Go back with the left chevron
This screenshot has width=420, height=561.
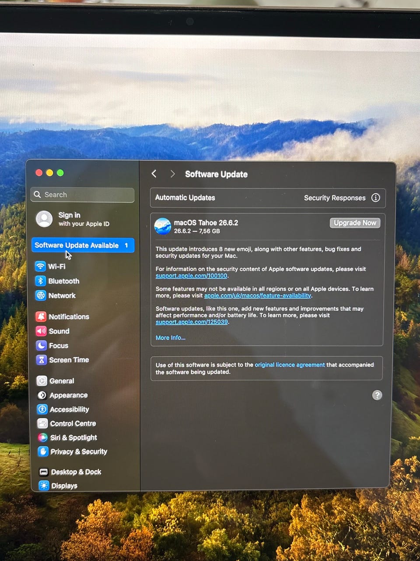(154, 174)
